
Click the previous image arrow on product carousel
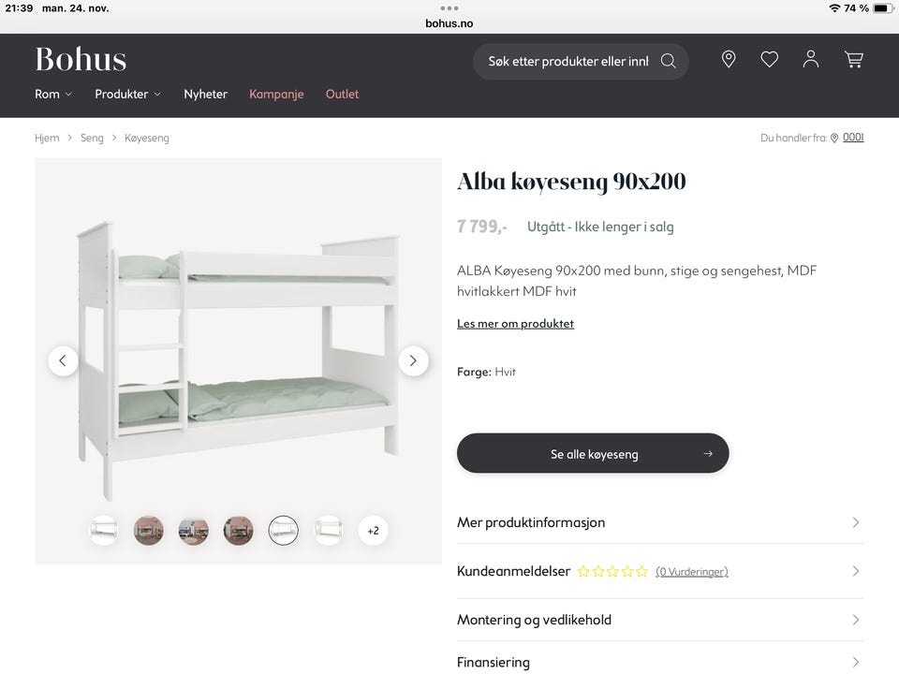(x=63, y=360)
